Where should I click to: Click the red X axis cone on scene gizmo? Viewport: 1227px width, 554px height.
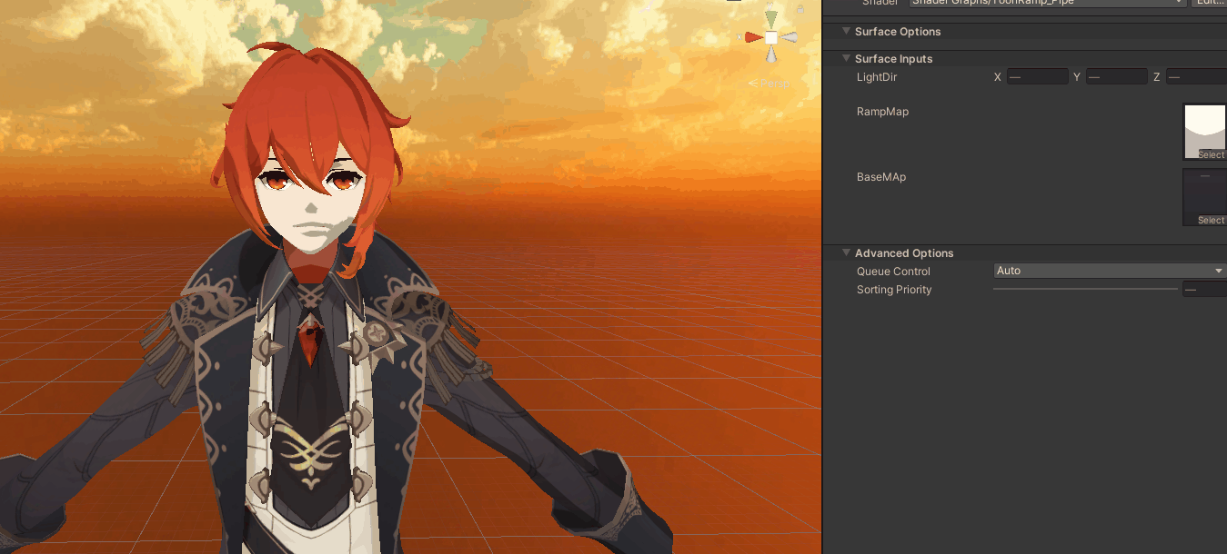point(753,37)
